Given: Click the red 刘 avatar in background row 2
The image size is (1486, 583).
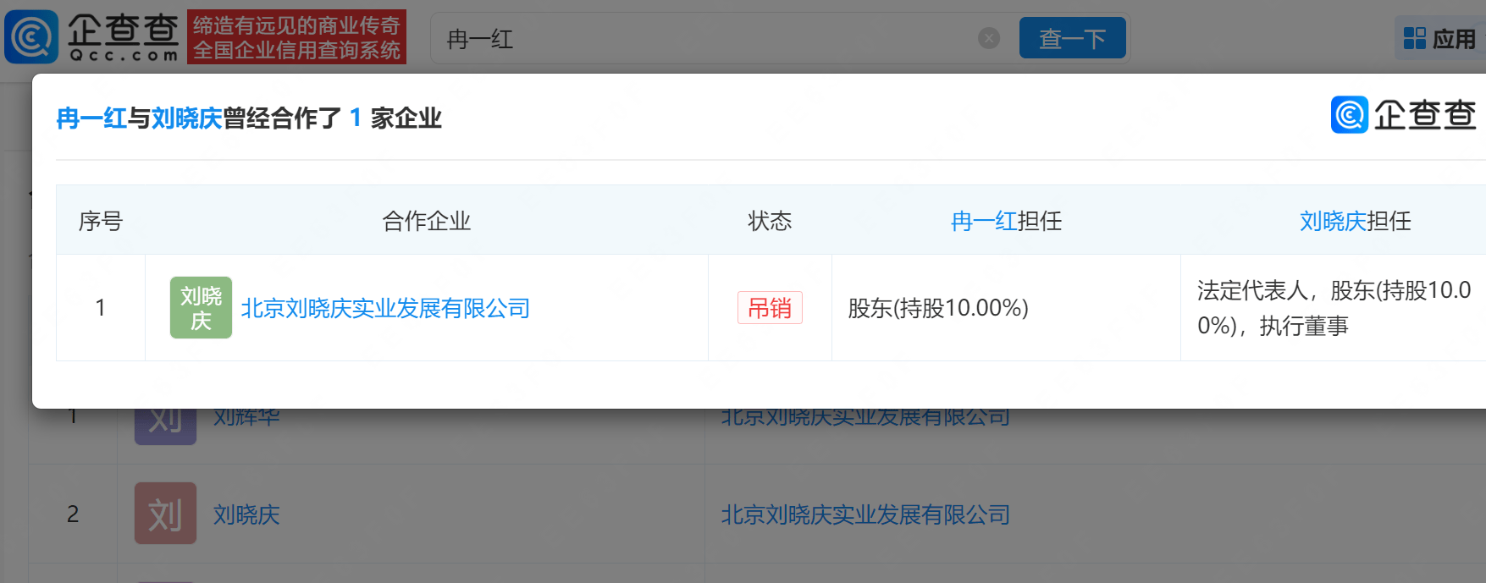Looking at the screenshot, I should [165, 513].
